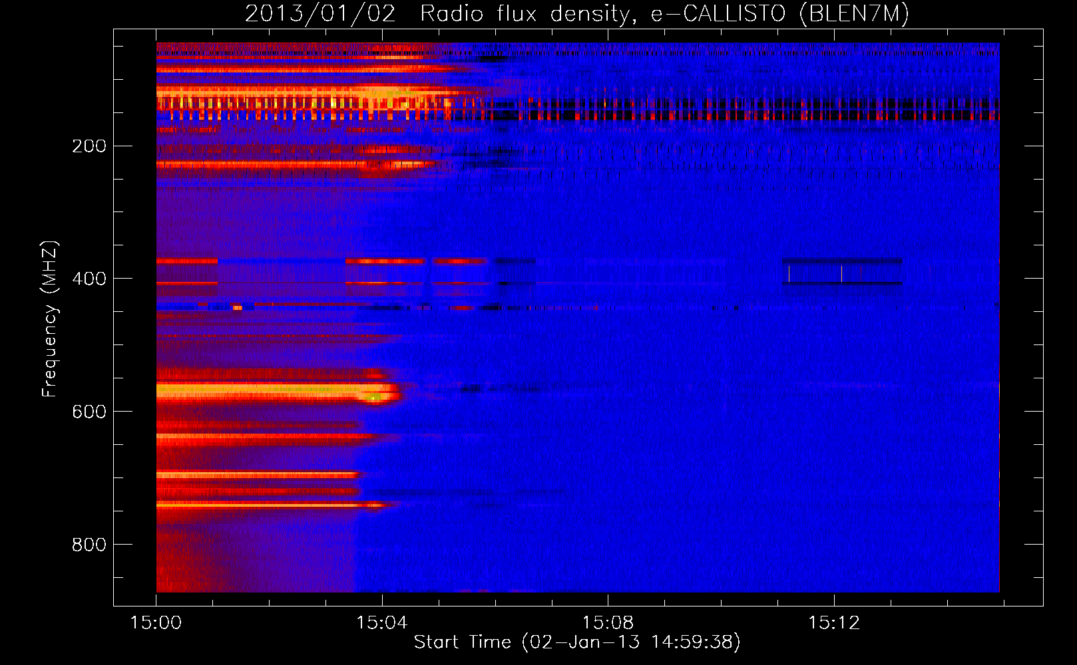Viewport: 1077px width, 665px height.
Task: Click the 15:04 time tick label
Action: pos(382,623)
